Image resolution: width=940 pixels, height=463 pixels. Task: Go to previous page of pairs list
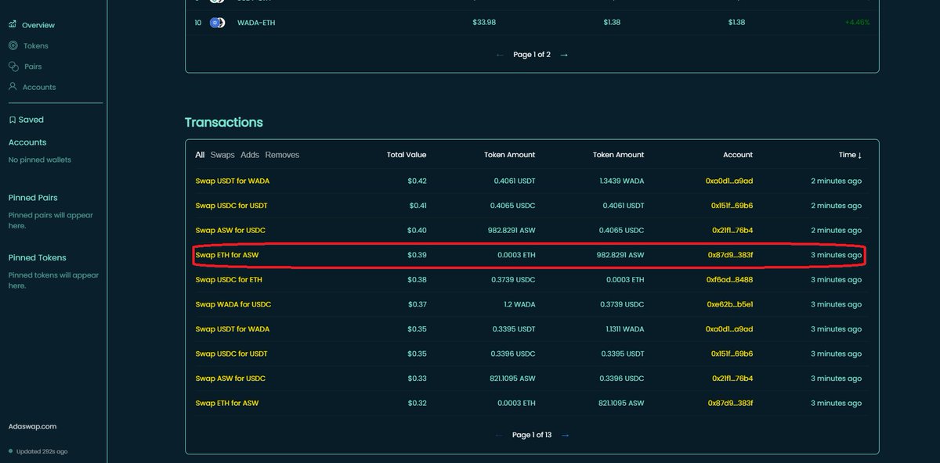pyautogui.click(x=500, y=55)
